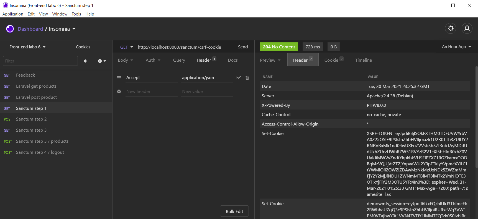Viewport: 478px width, 219px height.
Task: Select the Sanctum step 3 GET request
Action: coord(56,130)
